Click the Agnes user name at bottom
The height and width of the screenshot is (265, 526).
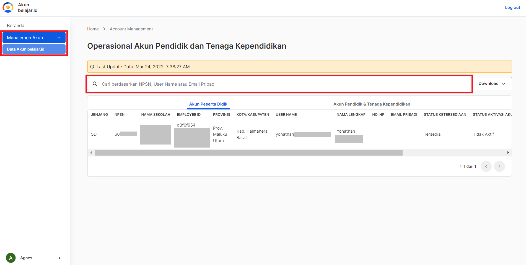pyautogui.click(x=26, y=258)
